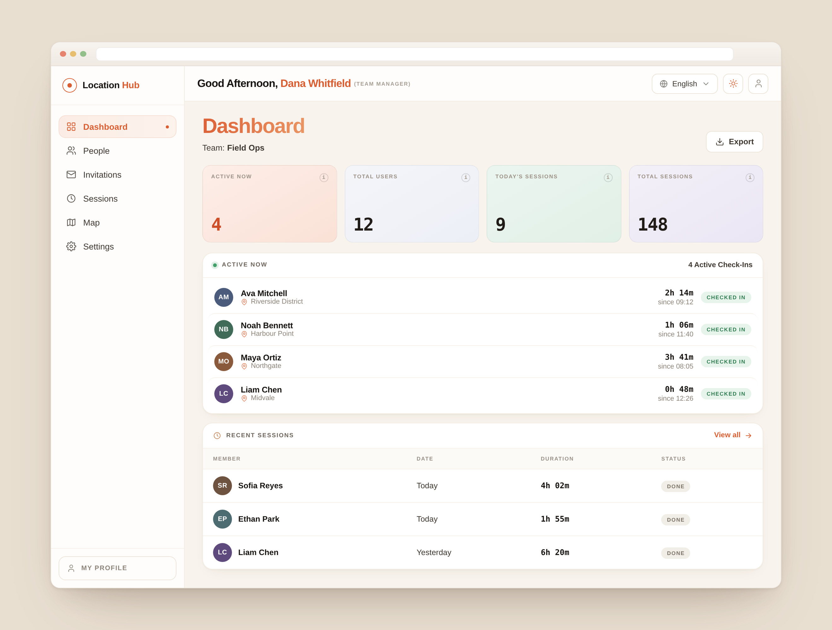Click the Harbour Point location pin
The height and width of the screenshot is (630, 832).
coord(244,334)
